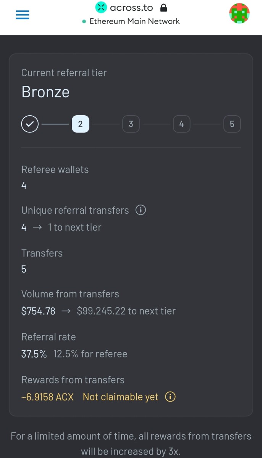The height and width of the screenshot is (458, 262).
Task: Open the wallet avatar profile
Action: click(239, 13)
